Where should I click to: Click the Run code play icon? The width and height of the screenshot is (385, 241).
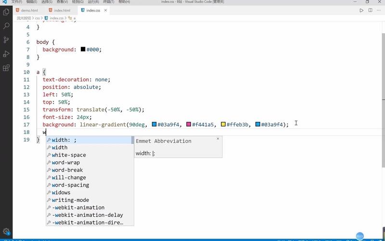click(x=361, y=10)
